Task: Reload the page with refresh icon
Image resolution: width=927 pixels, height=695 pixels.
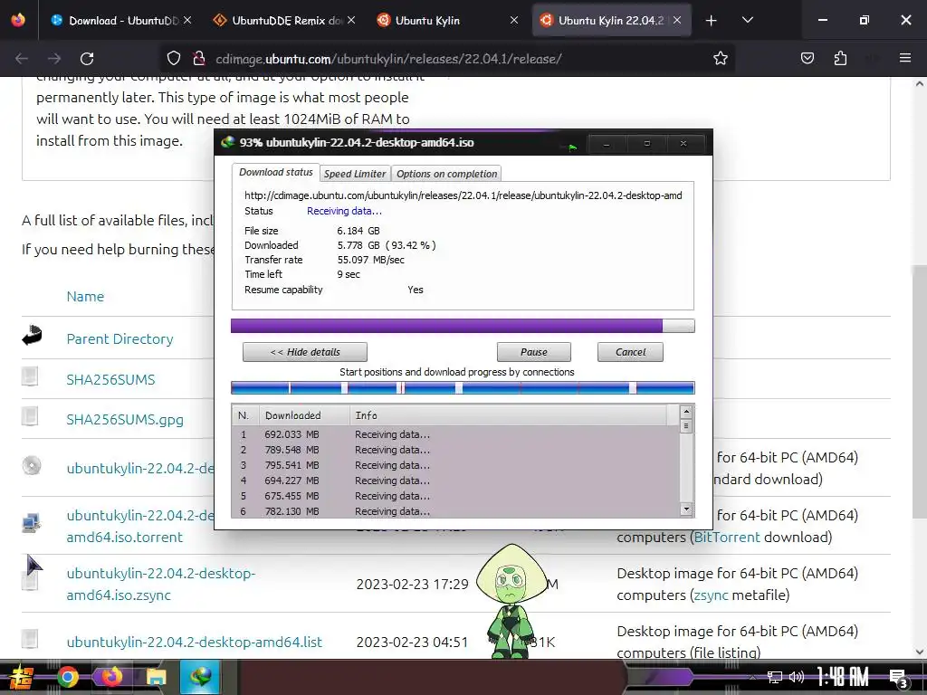Action: tap(87, 59)
